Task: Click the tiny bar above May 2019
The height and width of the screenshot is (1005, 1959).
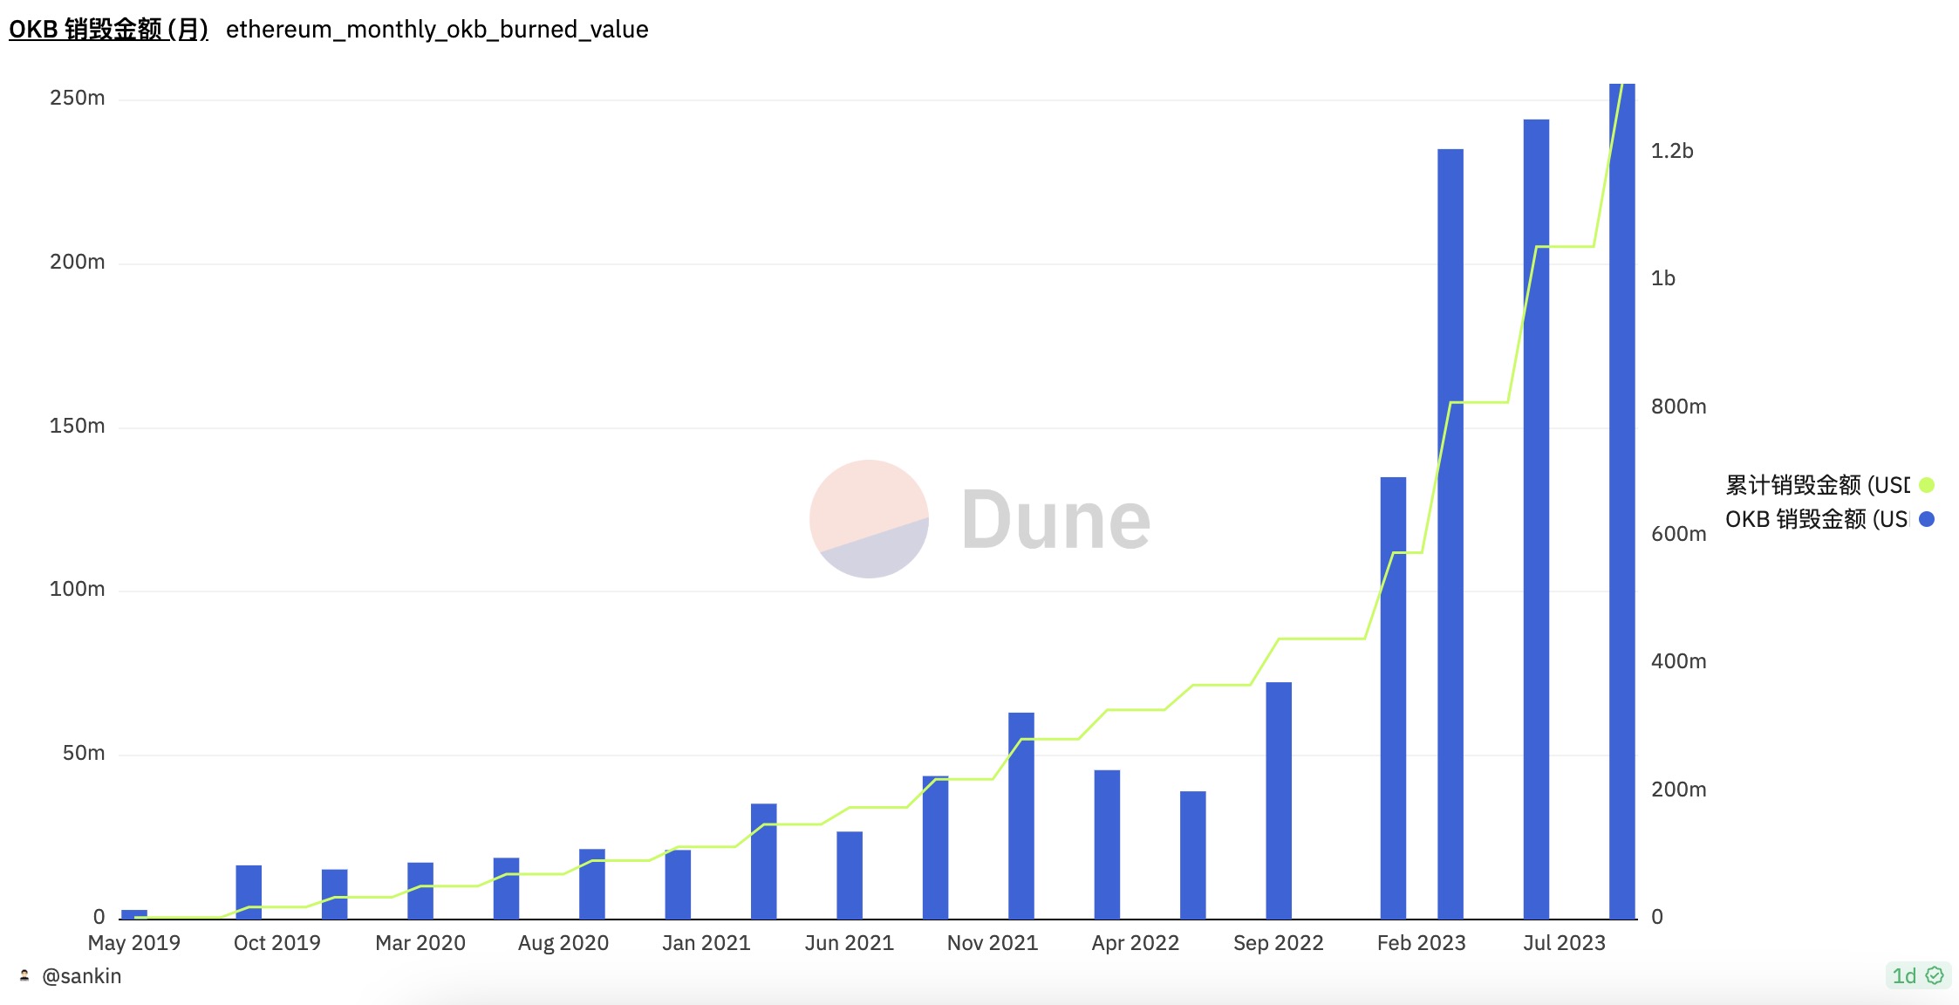Action: (x=133, y=913)
